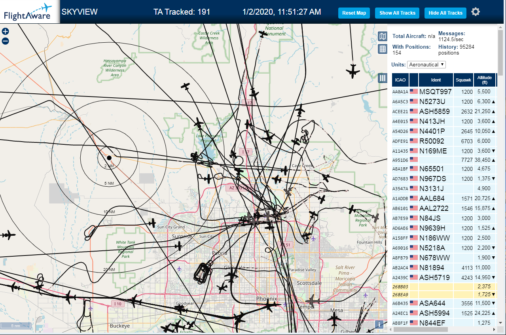Click Show All Tracks button

[x=397, y=13]
